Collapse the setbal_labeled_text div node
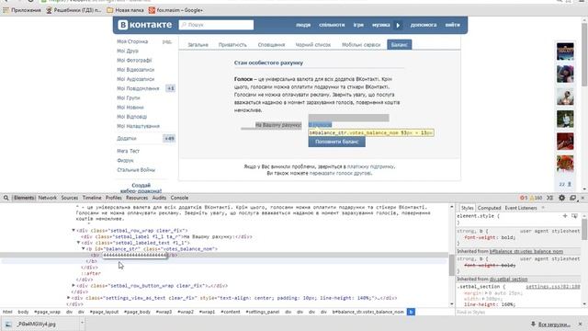 (x=78, y=243)
